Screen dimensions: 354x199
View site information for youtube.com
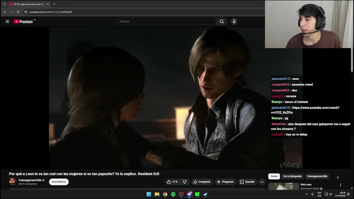pos(26,12)
